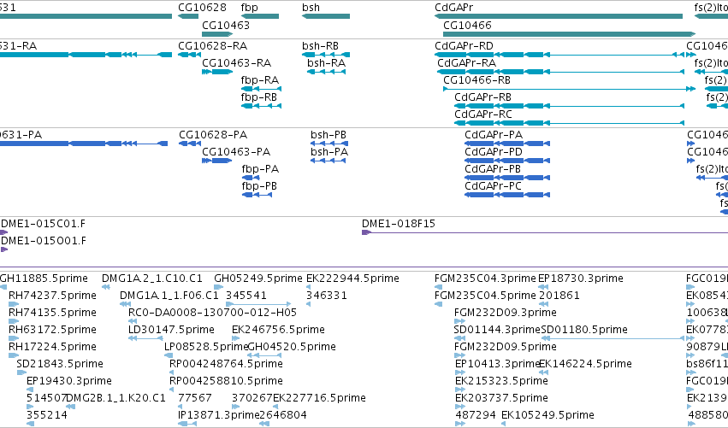
Task: Select EST SD01180.5prime
Action: [584, 330]
